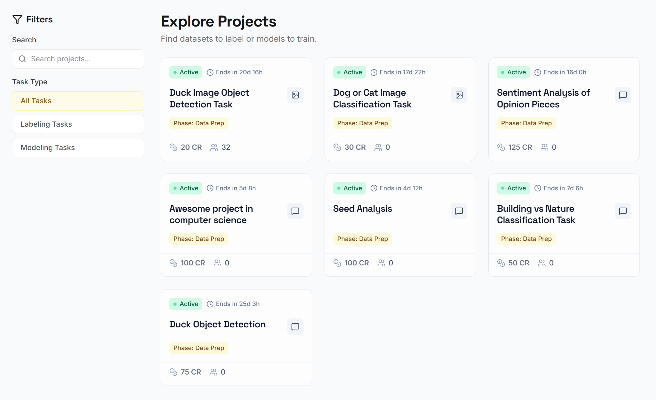This screenshot has width=656, height=400.
Task: Click the chat icon on Building vs Nature card
Action: 623,211
